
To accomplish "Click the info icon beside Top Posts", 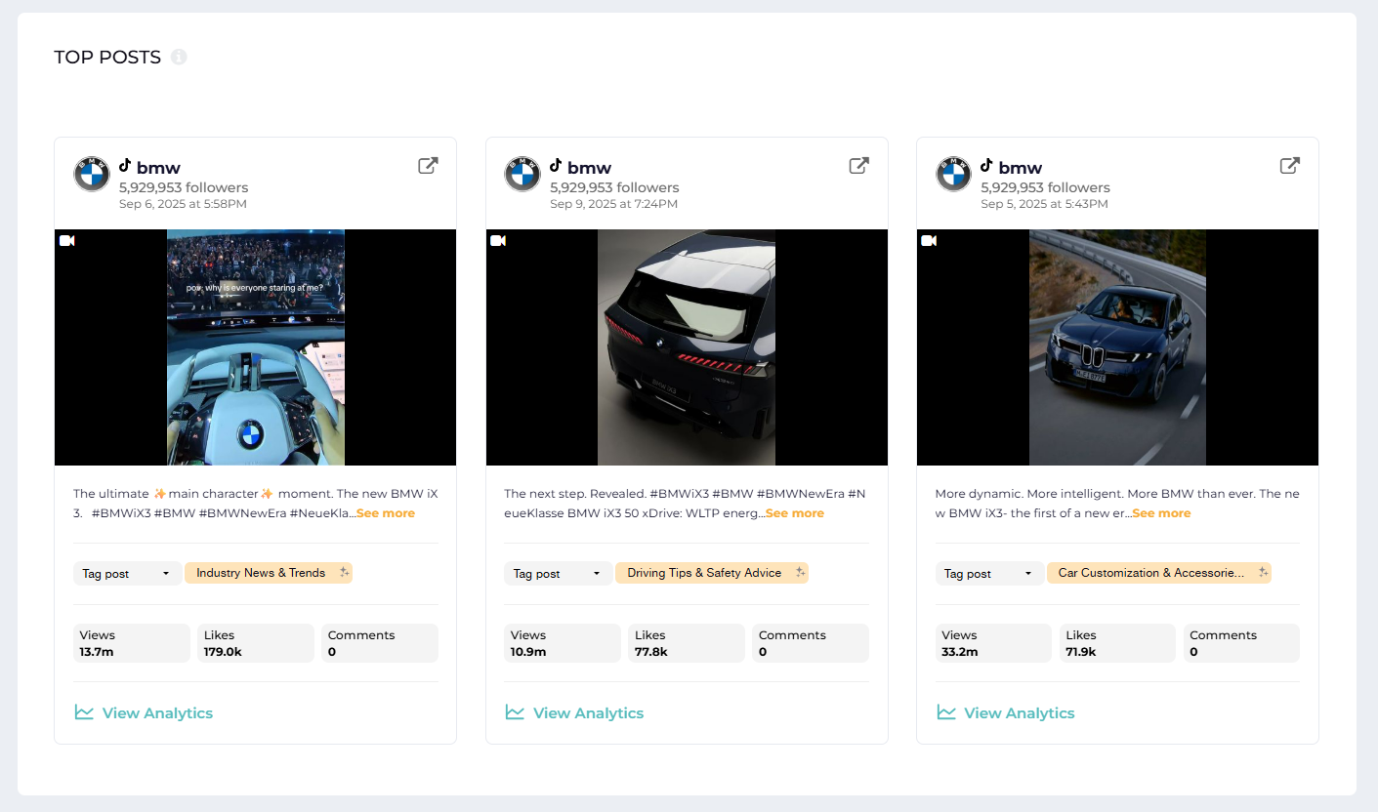I will [x=179, y=58].
